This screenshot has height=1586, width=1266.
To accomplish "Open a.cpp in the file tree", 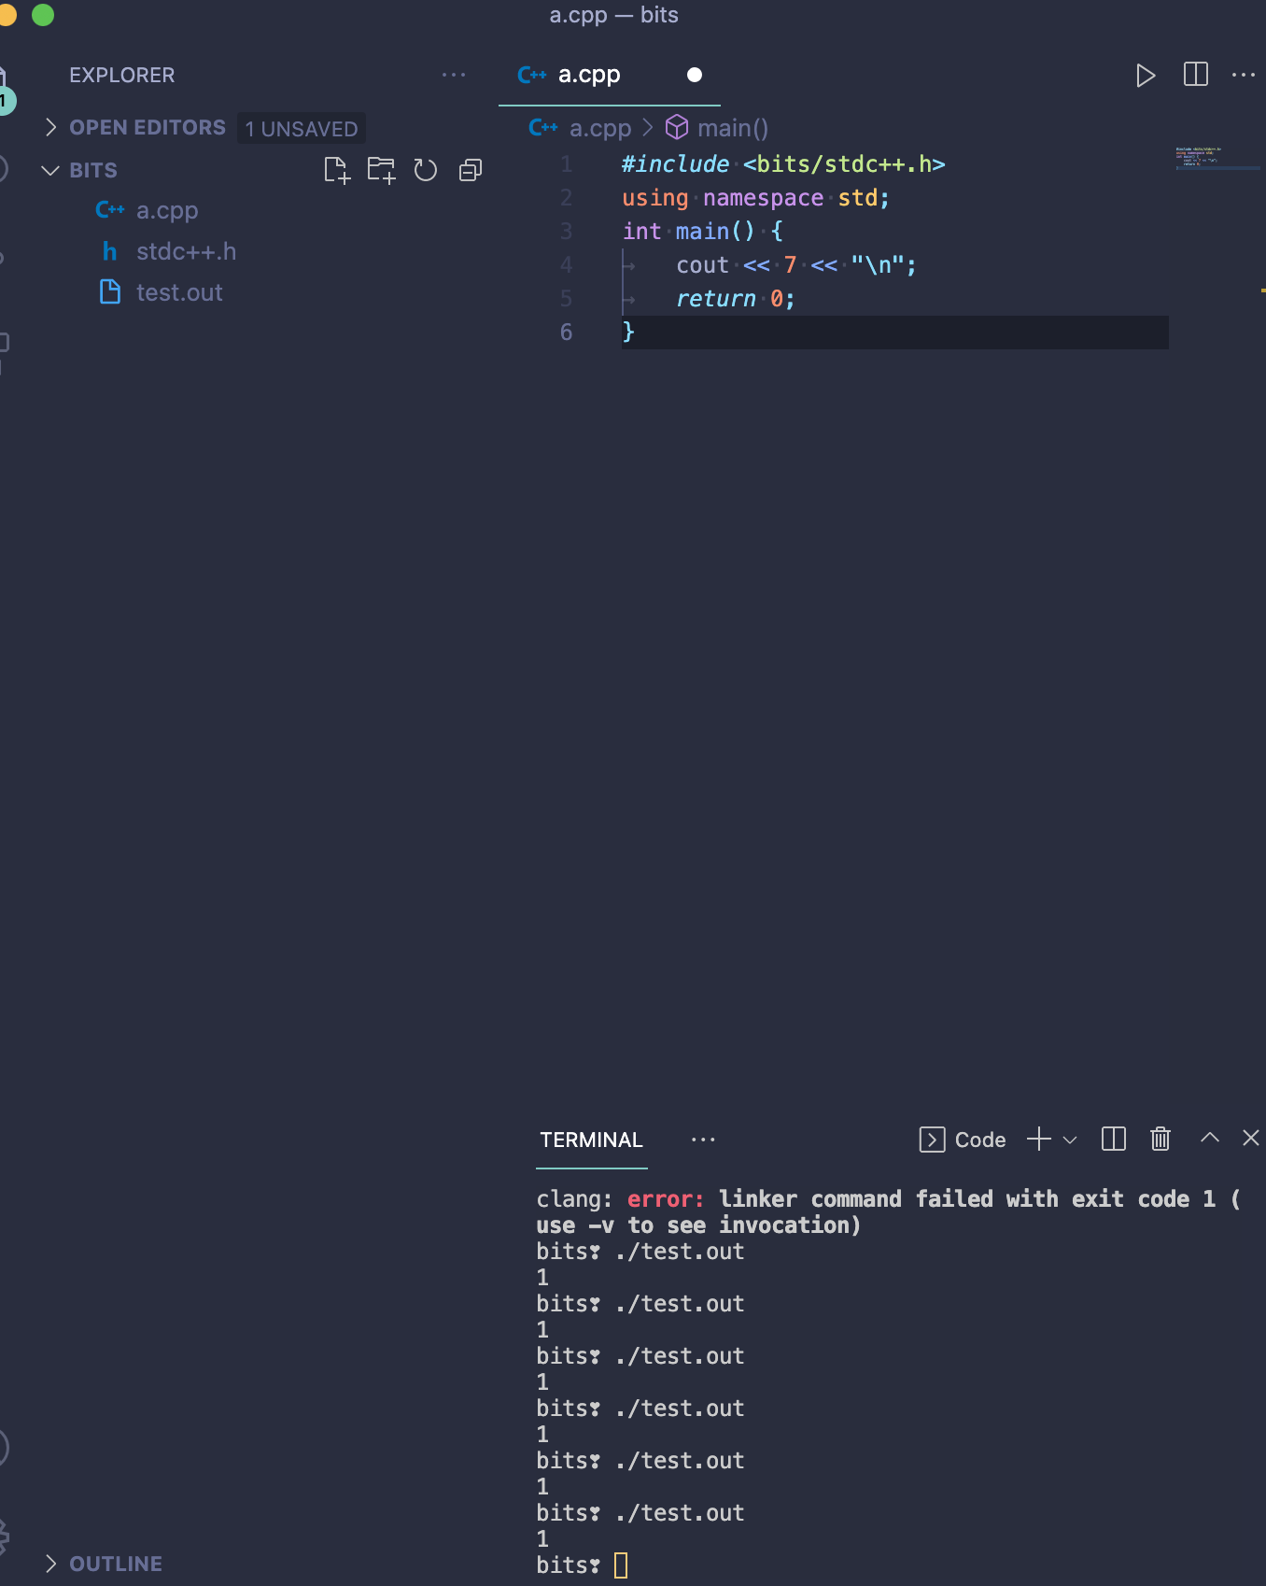I will point(167,210).
